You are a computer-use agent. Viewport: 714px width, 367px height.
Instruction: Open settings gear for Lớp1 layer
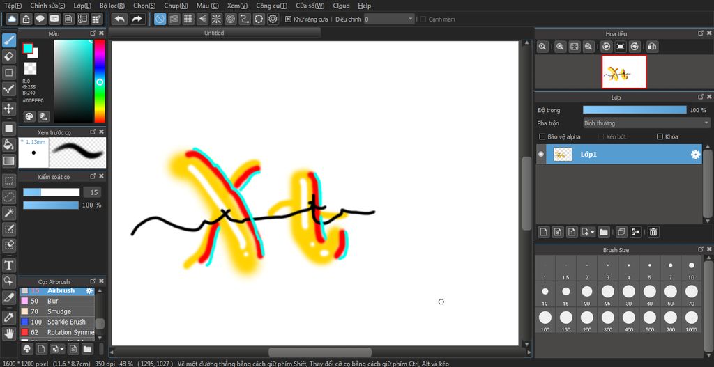[695, 155]
